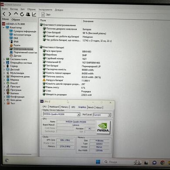Open the graph chart toolbar icon

[x=34, y=14]
